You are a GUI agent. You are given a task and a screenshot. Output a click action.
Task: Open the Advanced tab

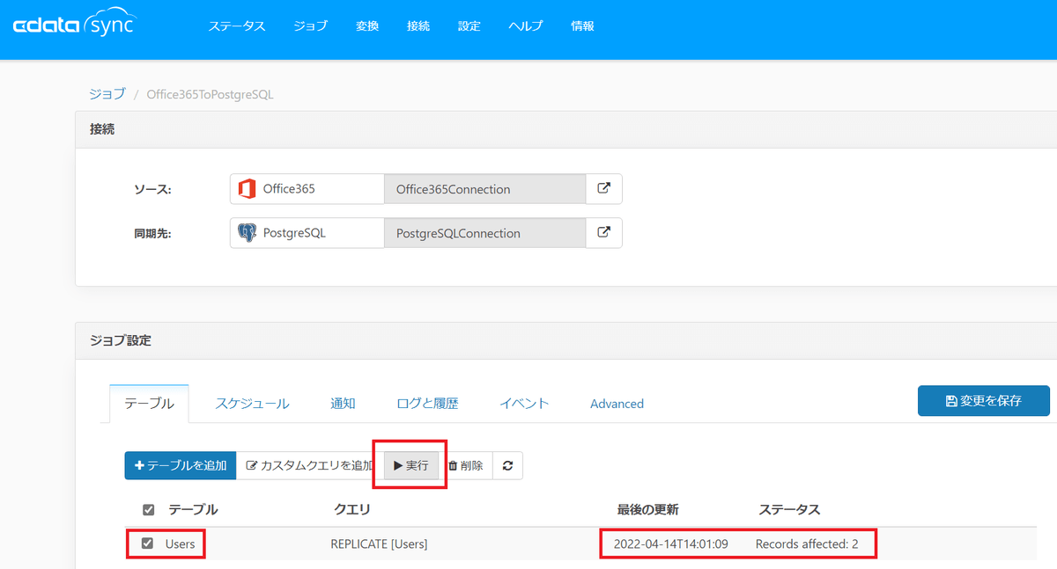(x=617, y=404)
